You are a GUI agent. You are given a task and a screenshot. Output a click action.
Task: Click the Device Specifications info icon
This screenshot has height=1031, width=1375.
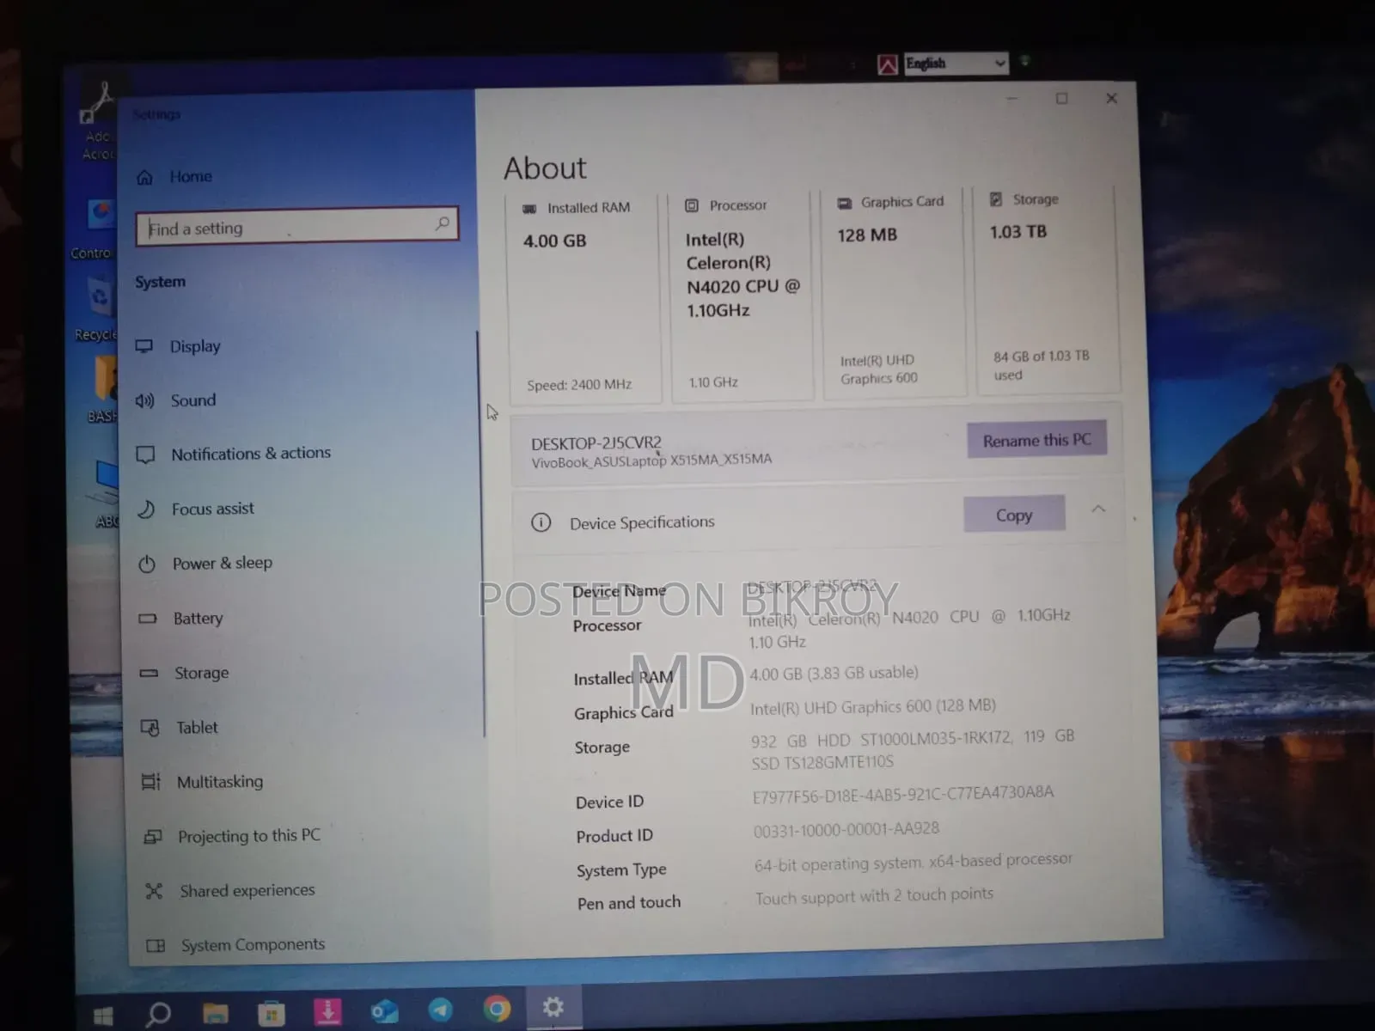541,522
